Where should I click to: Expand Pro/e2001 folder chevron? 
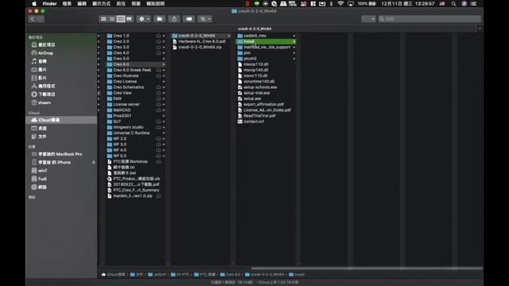(x=164, y=116)
